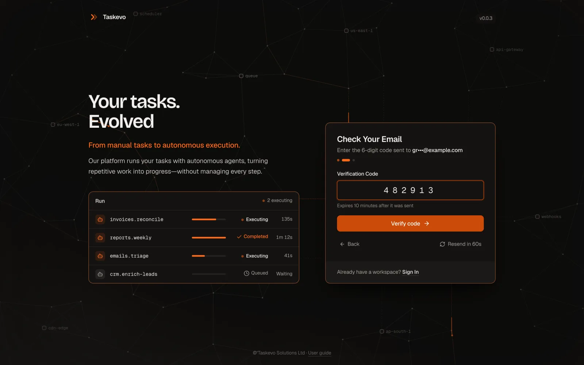Click the 41s duration value
584x365 pixels.
tap(288, 255)
